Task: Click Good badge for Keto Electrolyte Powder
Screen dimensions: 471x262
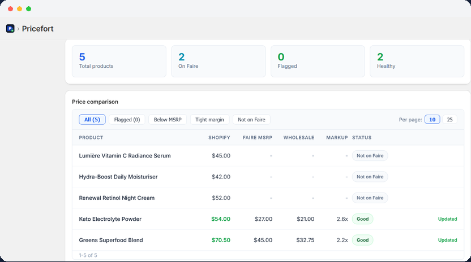Action: (362, 219)
